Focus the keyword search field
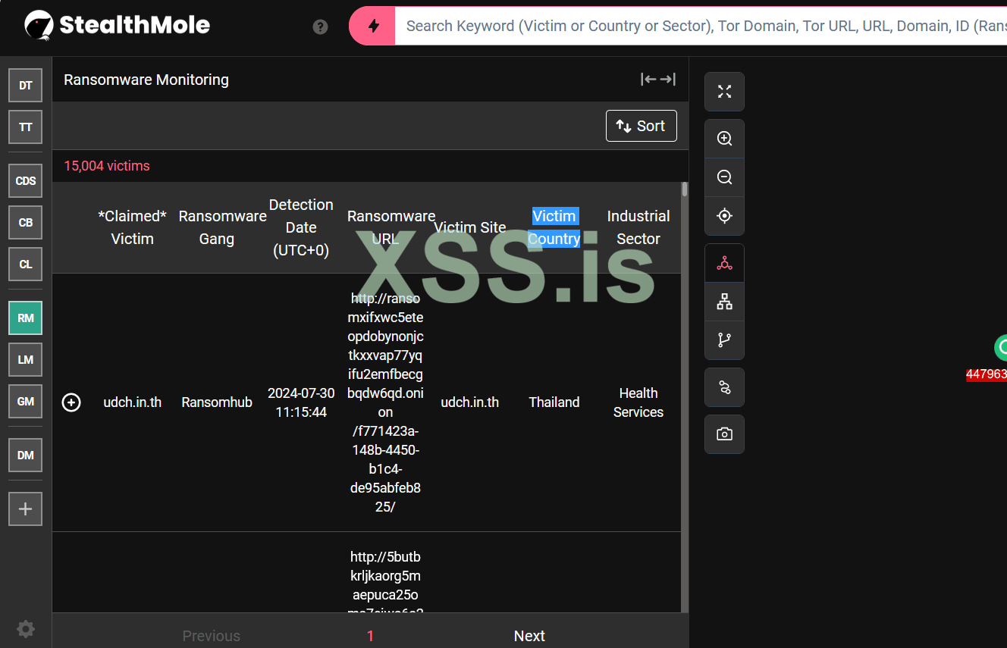This screenshot has width=1007, height=648. tap(701, 26)
